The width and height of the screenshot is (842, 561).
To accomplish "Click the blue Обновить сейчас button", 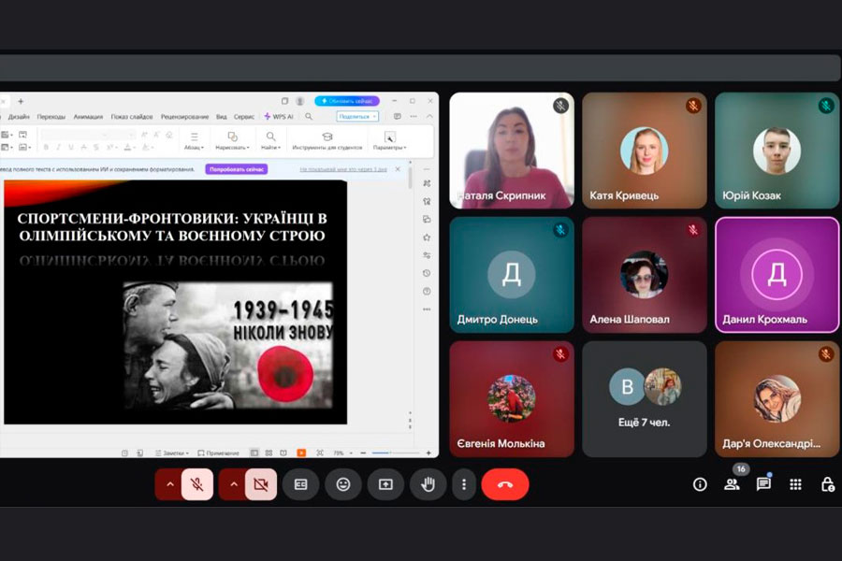I will pyautogui.click(x=347, y=101).
